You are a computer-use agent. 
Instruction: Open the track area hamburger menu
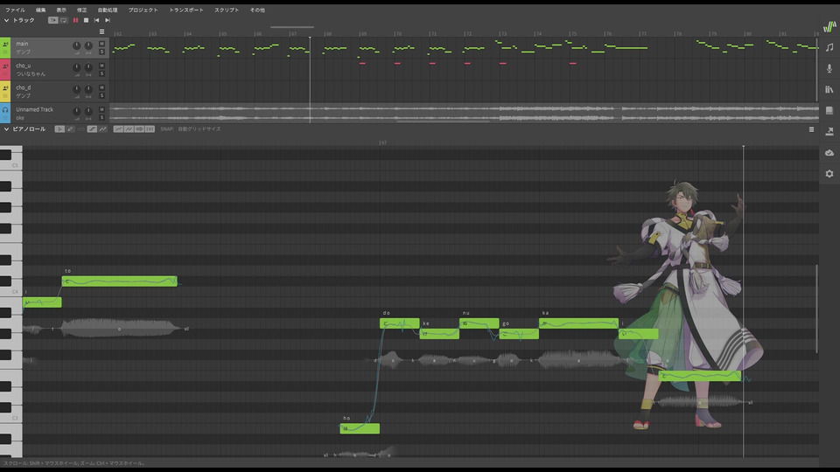(x=101, y=31)
